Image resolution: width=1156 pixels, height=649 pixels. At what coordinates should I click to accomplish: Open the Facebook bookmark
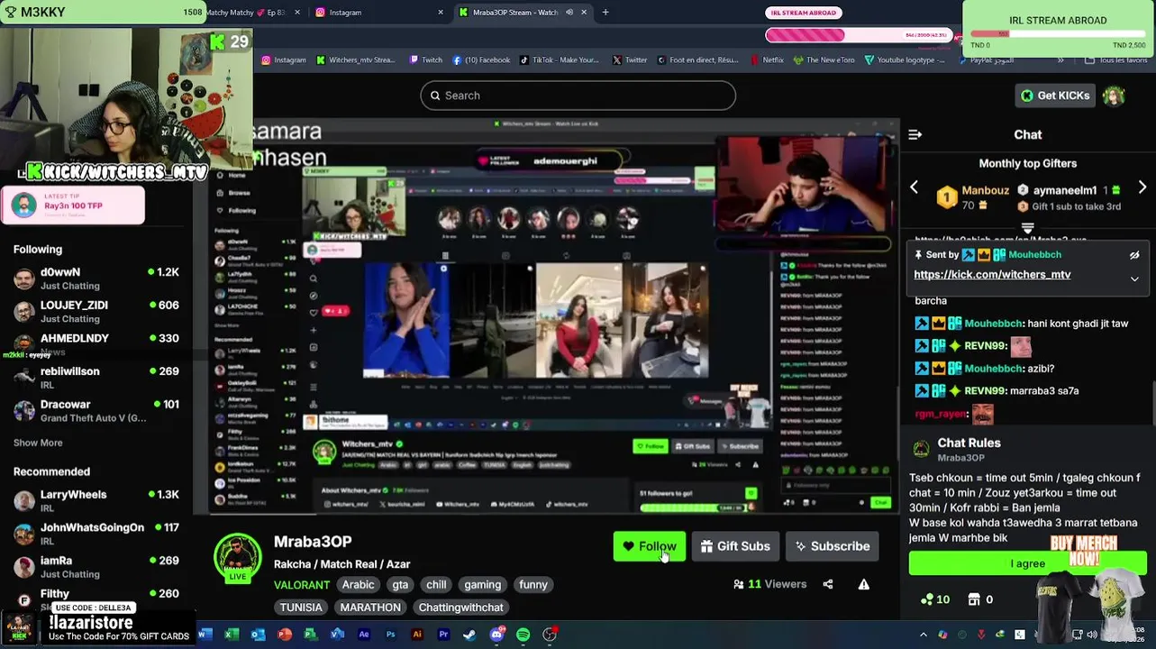pyautogui.click(x=481, y=60)
